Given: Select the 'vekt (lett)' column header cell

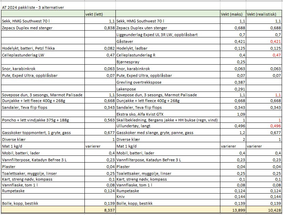Looking at the screenshot, I should click(100, 14).
